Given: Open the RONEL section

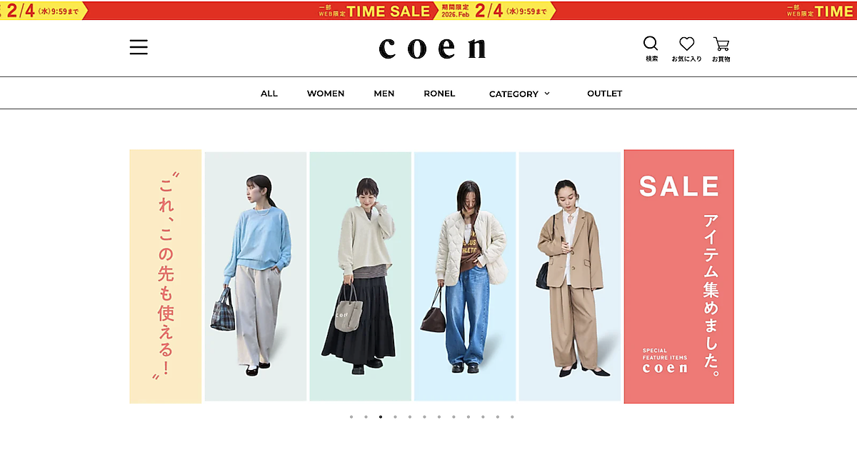Looking at the screenshot, I should 439,94.
